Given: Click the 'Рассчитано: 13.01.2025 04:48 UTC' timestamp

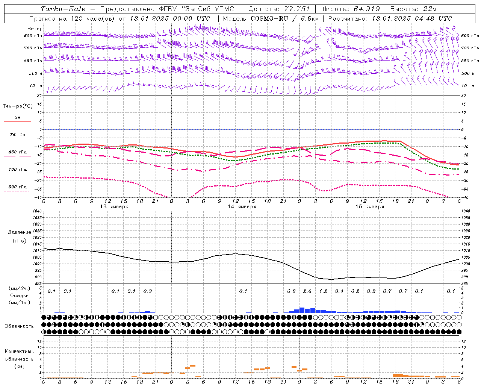Looking at the screenshot, I should 390,18.
